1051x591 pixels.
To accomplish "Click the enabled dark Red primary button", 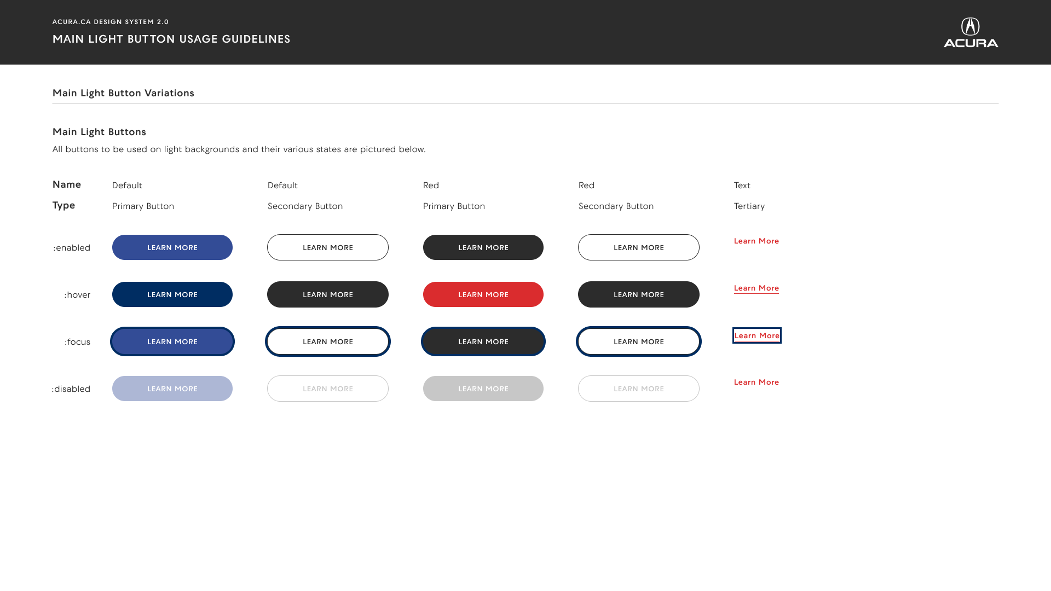I will [x=483, y=247].
